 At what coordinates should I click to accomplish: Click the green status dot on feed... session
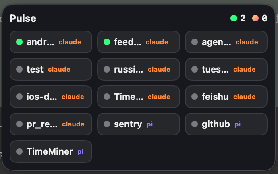[107, 42]
